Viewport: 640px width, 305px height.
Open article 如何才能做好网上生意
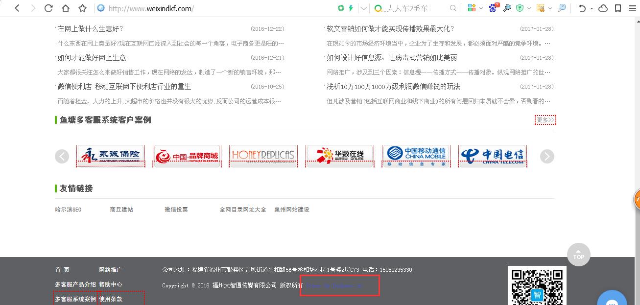point(92,58)
